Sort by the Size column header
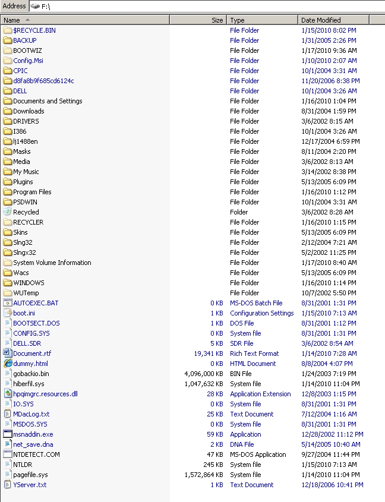Image resolution: width=385 pixels, height=502 pixels. point(197,20)
